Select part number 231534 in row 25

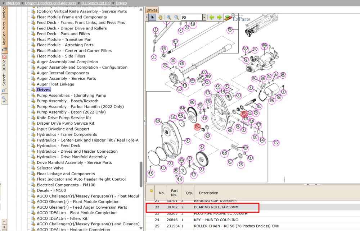(174, 226)
